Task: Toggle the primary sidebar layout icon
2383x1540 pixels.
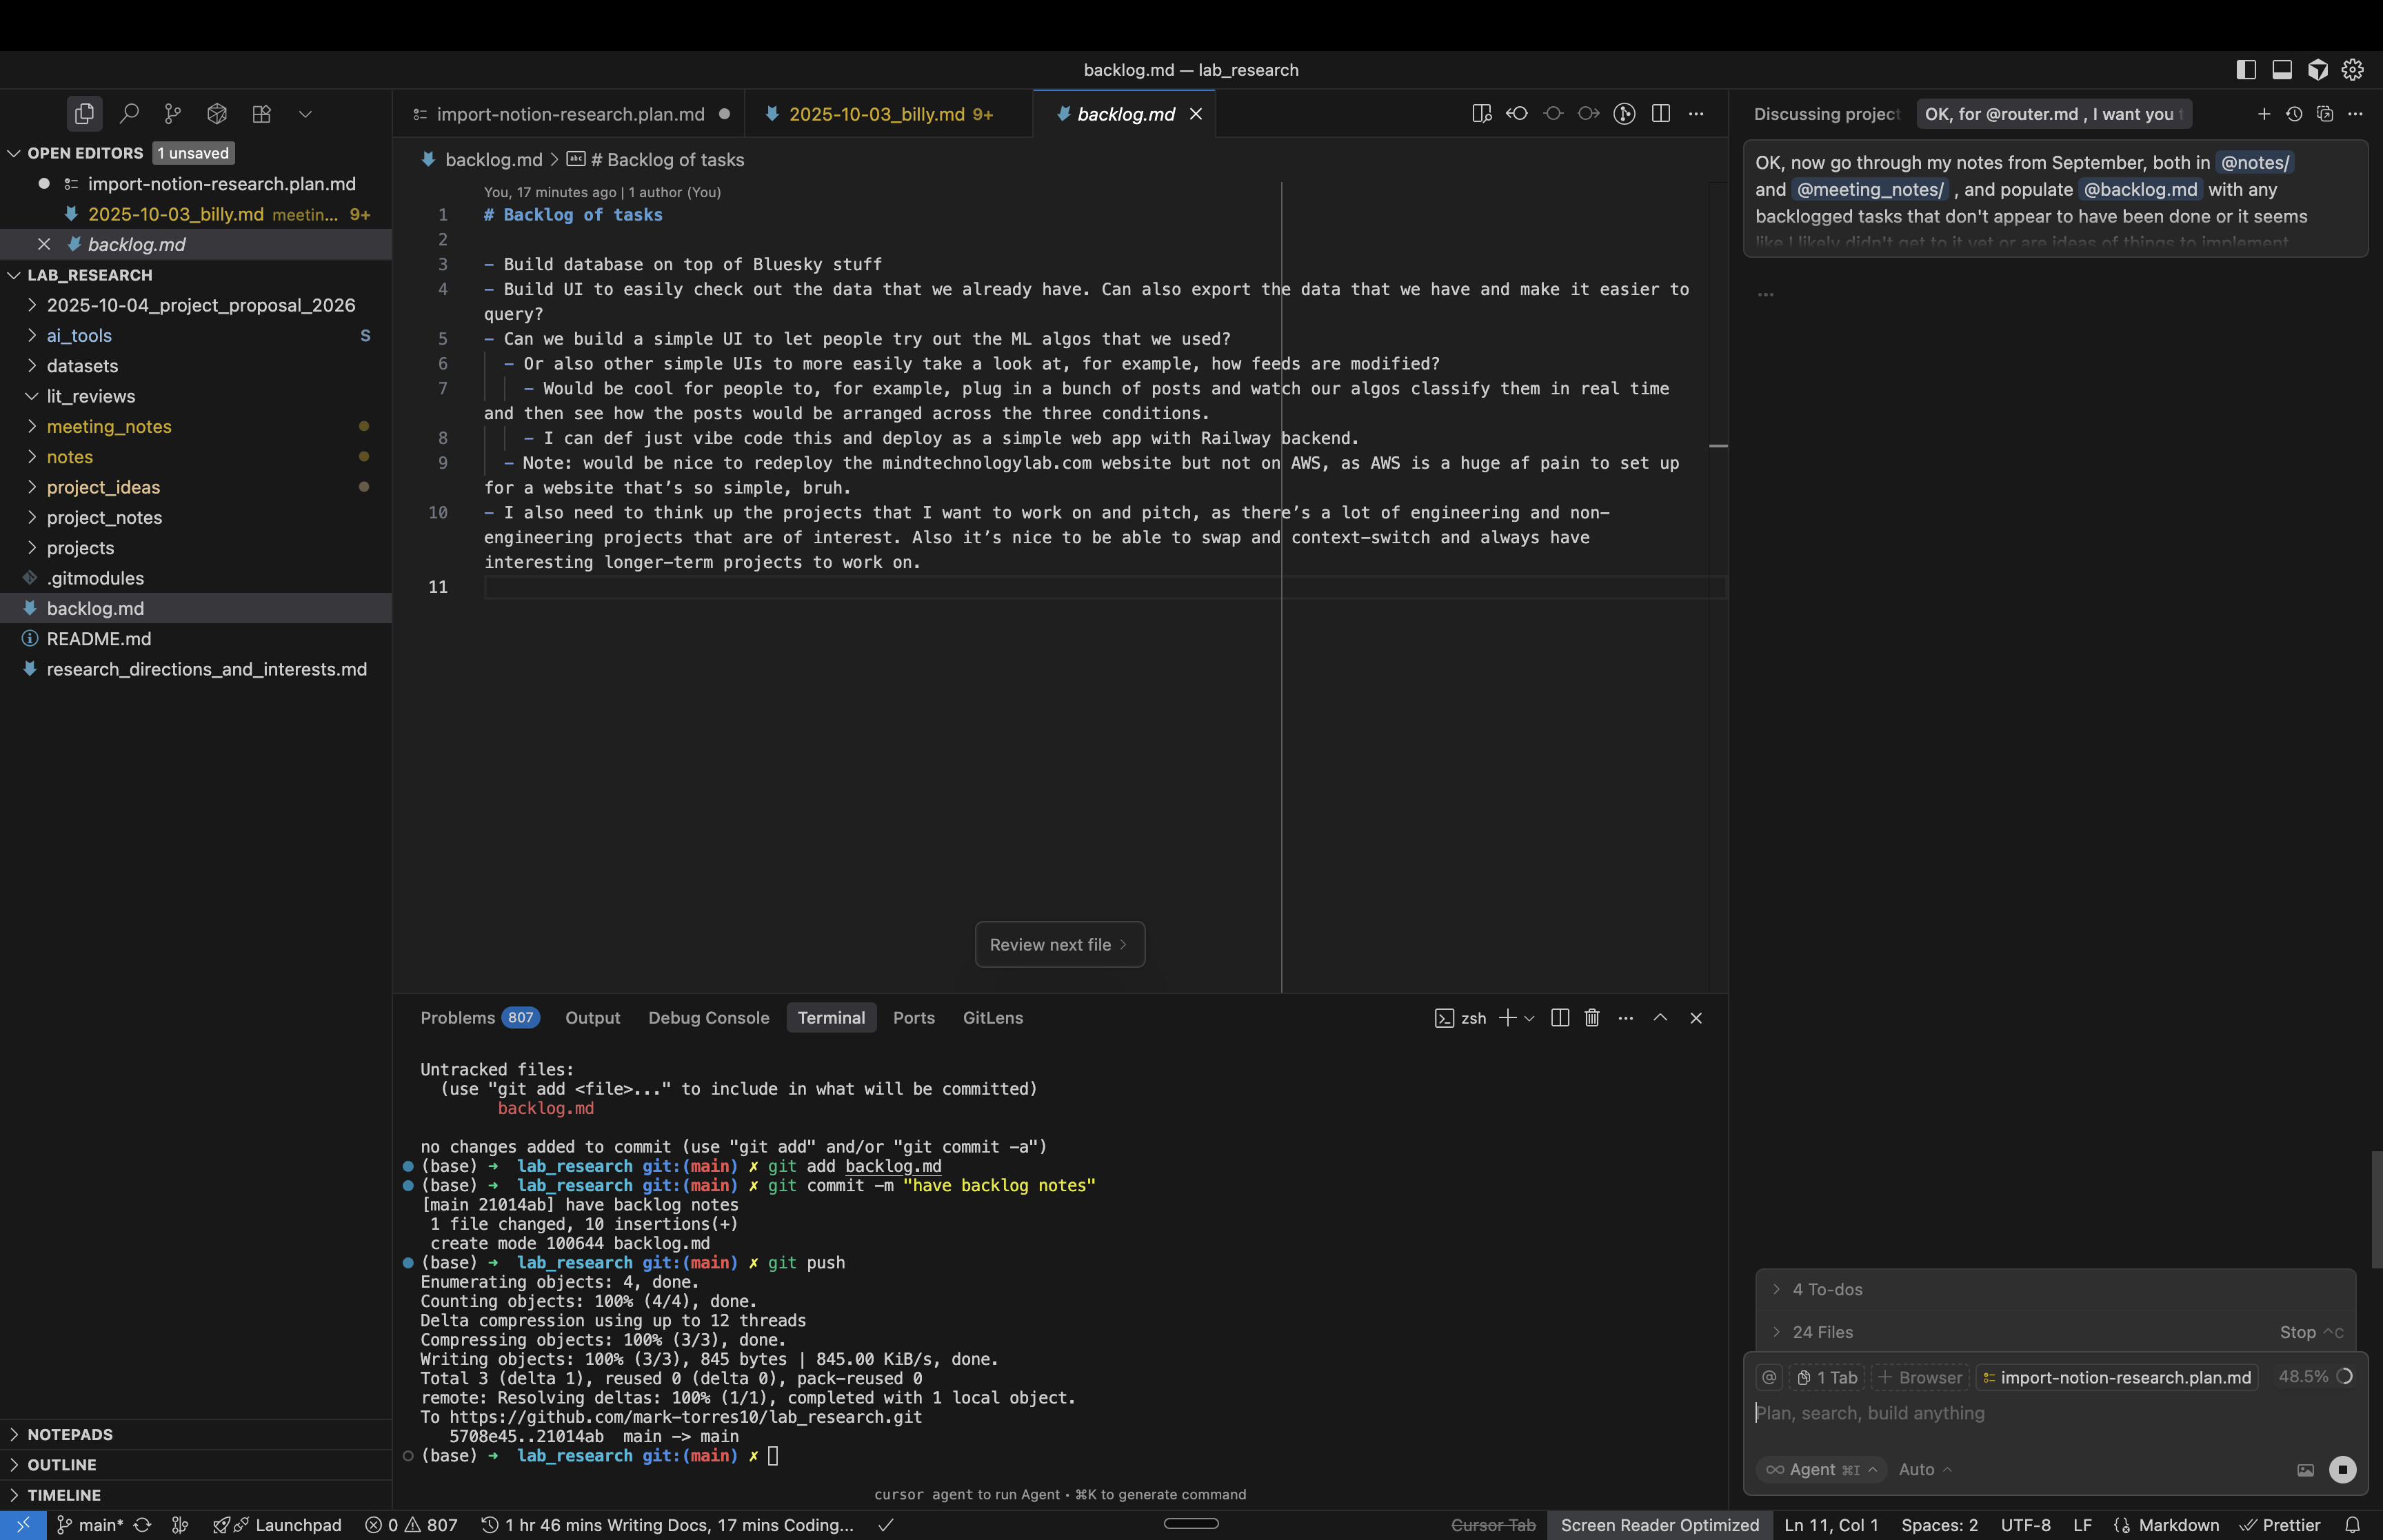Action: [x=2246, y=70]
